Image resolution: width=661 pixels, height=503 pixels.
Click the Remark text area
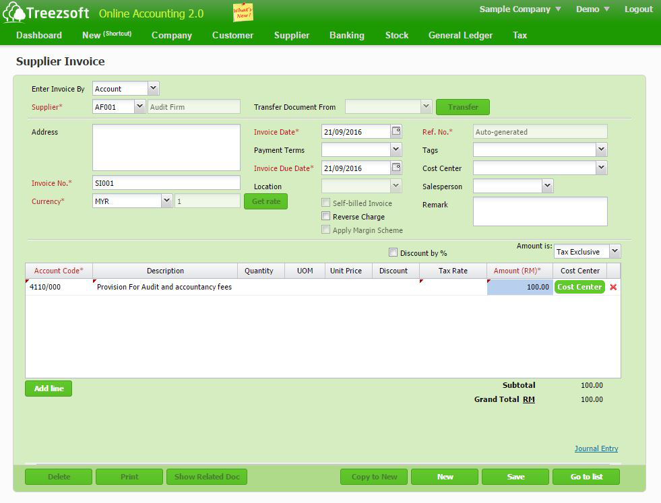[x=540, y=211]
